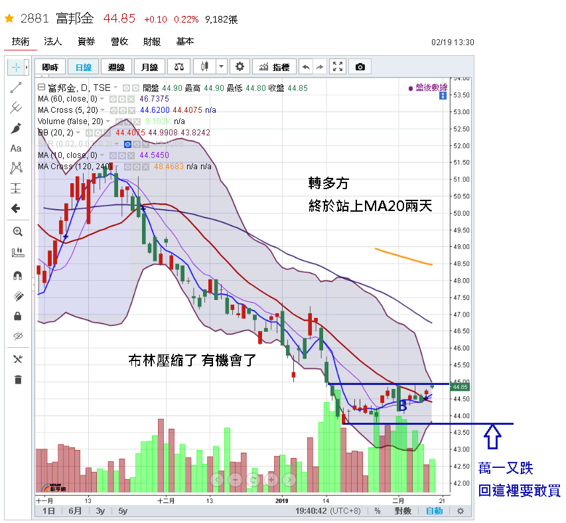566x523 pixels.
Task: Click the zoom in magnifier tool
Action: click(18, 232)
